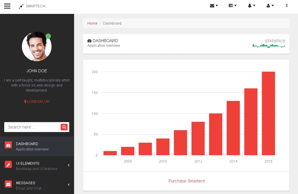Viewport: 298px width, 194px height.
Task: Click the Smartech logo icon
Action: coord(21,6)
